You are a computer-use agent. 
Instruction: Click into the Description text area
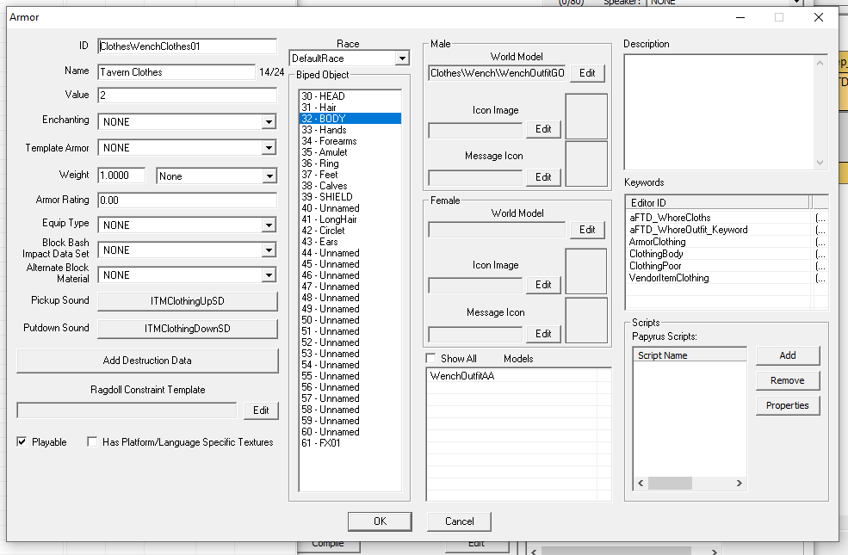coord(718,112)
